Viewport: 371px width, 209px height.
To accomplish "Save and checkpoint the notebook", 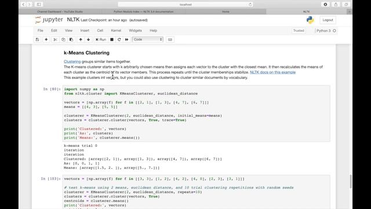I will click(37, 39).
